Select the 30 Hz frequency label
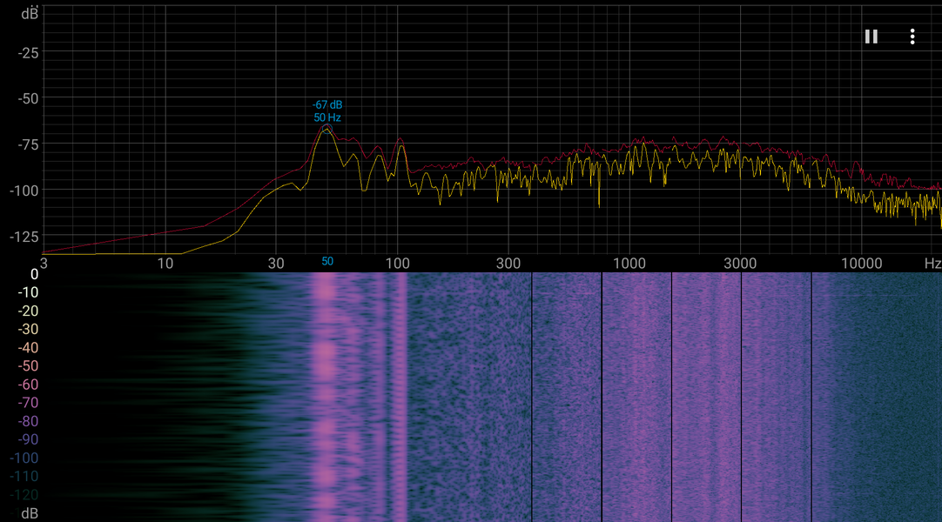Image resolution: width=942 pixels, height=522 pixels. pyautogui.click(x=276, y=264)
